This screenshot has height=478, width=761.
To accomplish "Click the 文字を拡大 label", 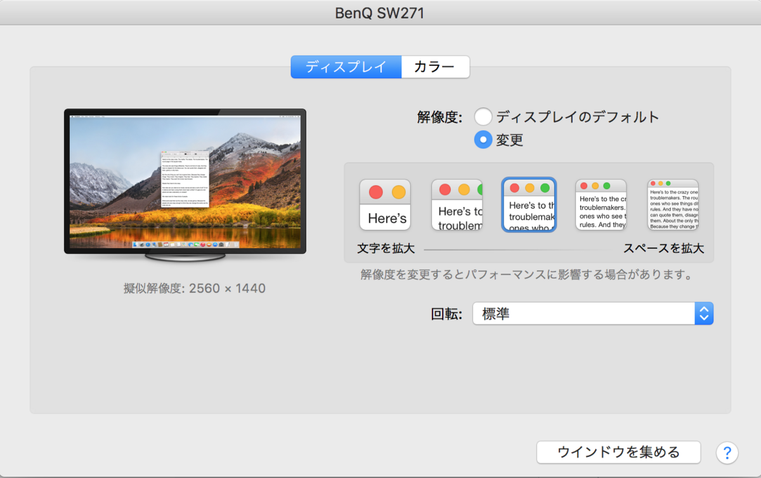I will [x=386, y=248].
